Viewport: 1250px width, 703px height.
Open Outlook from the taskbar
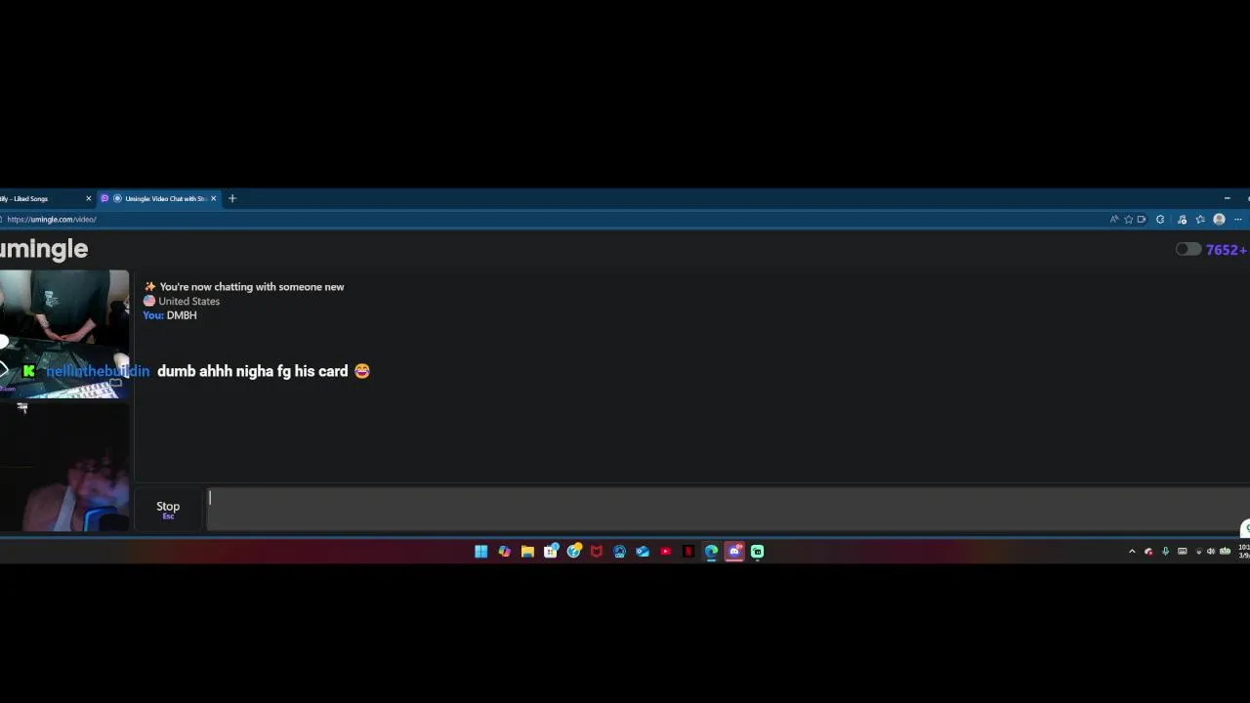click(x=643, y=552)
